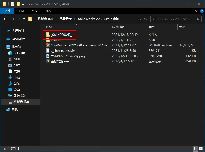Image resolution: width=205 pixels, height=152 pixels.
Task: Click 机械盘 (D:) in address breadcrumb
Action: 46,19
